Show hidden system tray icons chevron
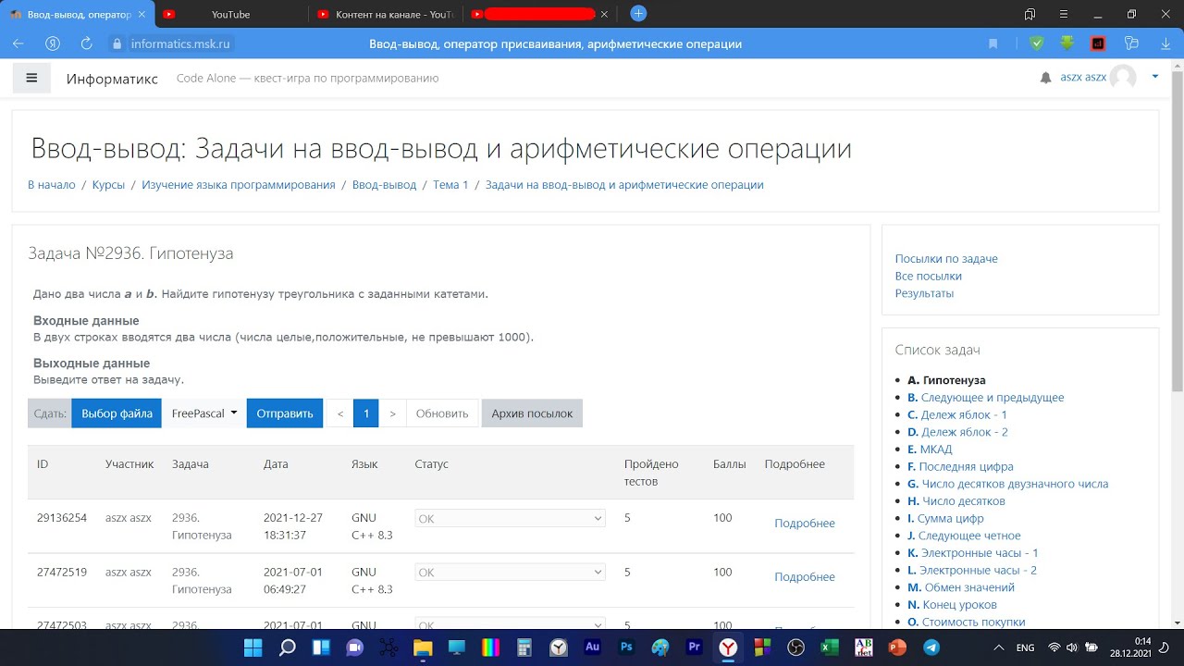1184x666 pixels. pos(998,647)
